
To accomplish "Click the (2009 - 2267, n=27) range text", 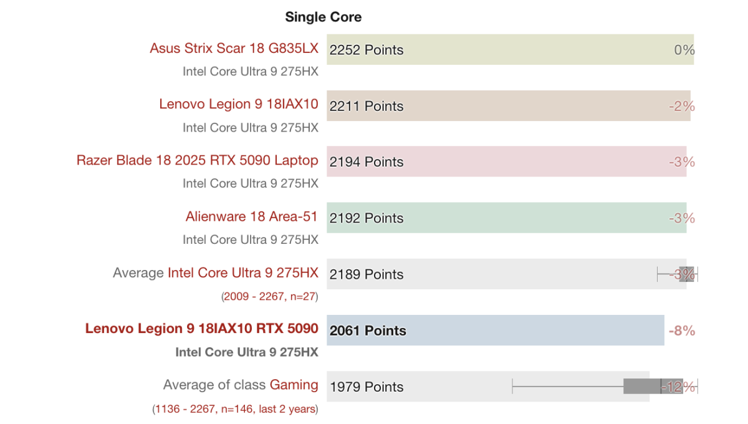I will coord(269,297).
